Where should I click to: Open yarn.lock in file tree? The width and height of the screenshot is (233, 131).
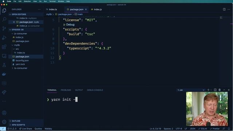point(20,64)
